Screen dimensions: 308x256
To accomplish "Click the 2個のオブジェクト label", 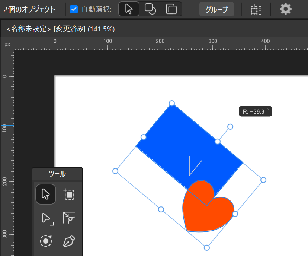I will point(29,9).
